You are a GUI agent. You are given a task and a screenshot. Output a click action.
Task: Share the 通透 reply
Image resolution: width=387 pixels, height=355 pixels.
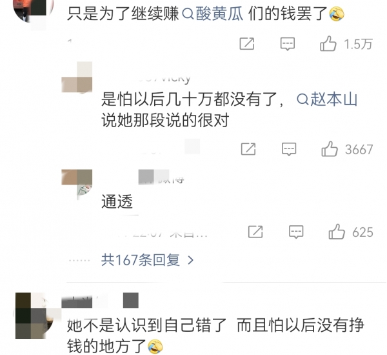tap(255, 232)
